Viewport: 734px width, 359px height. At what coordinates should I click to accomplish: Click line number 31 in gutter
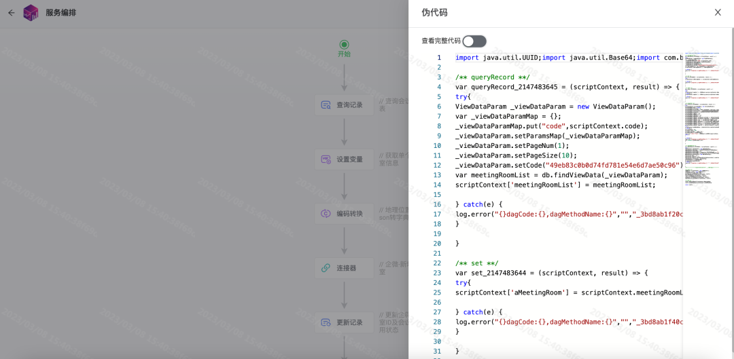(437, 352)
